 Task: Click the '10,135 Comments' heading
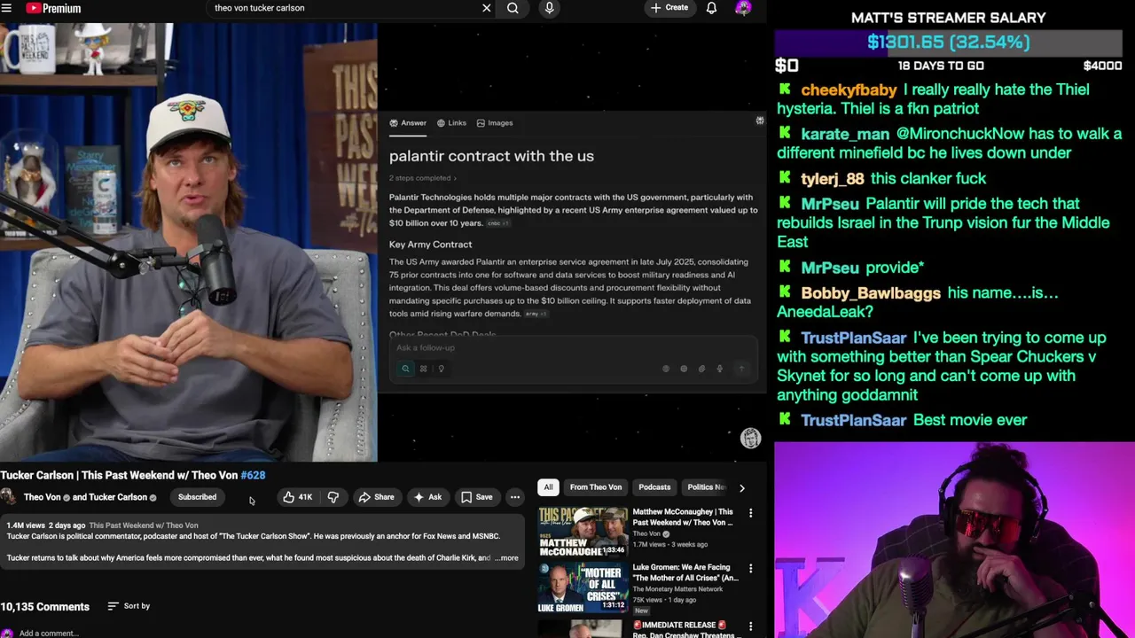click(x=44, y=607)
